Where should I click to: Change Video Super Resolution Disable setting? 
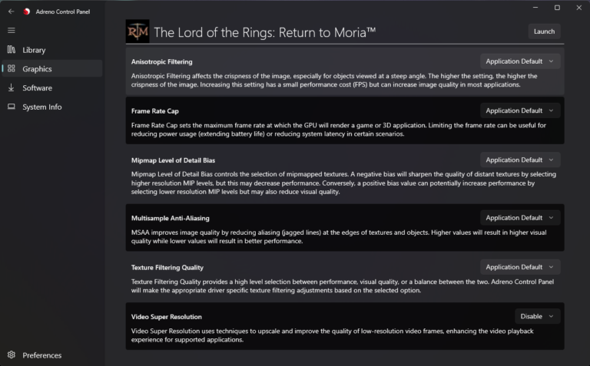[537, 316]
